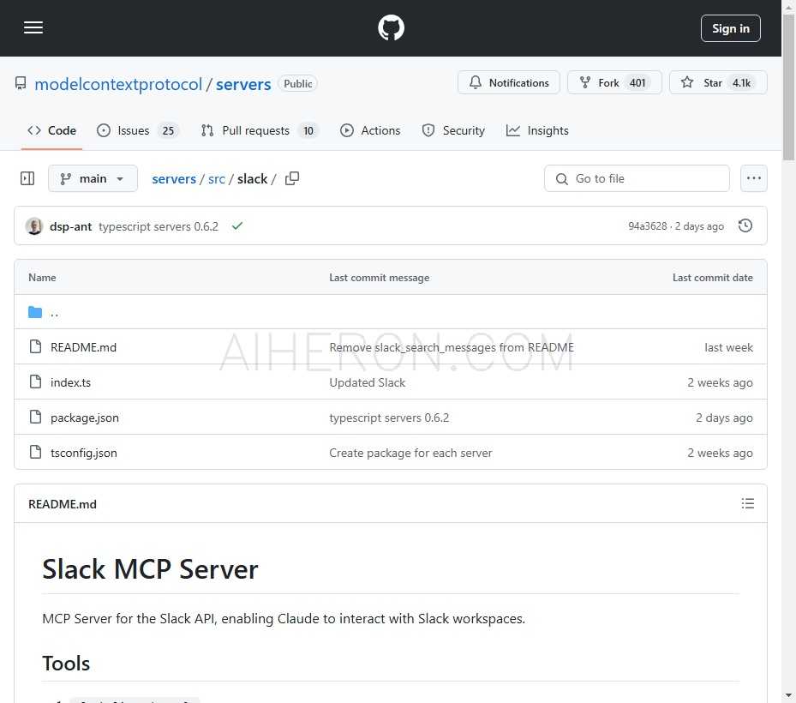Open tsconfig.json file

84,453
